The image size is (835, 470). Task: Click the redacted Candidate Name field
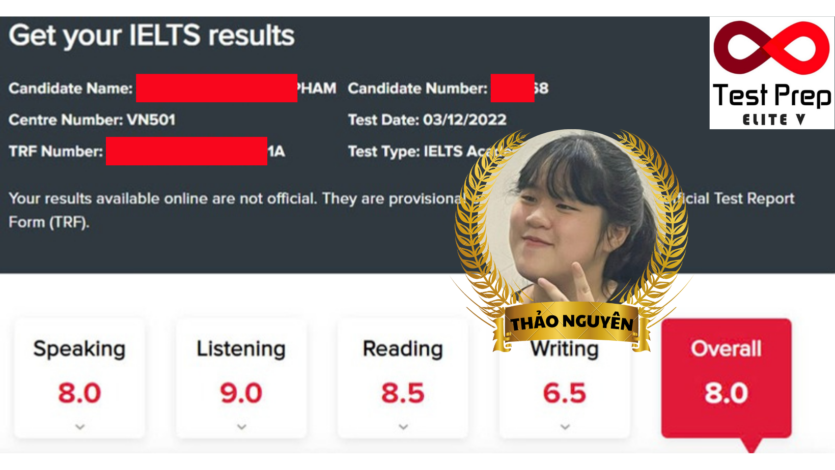pos(216,88)
